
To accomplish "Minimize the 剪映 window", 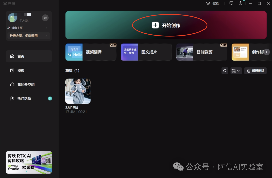I will [x=250, y=3].
